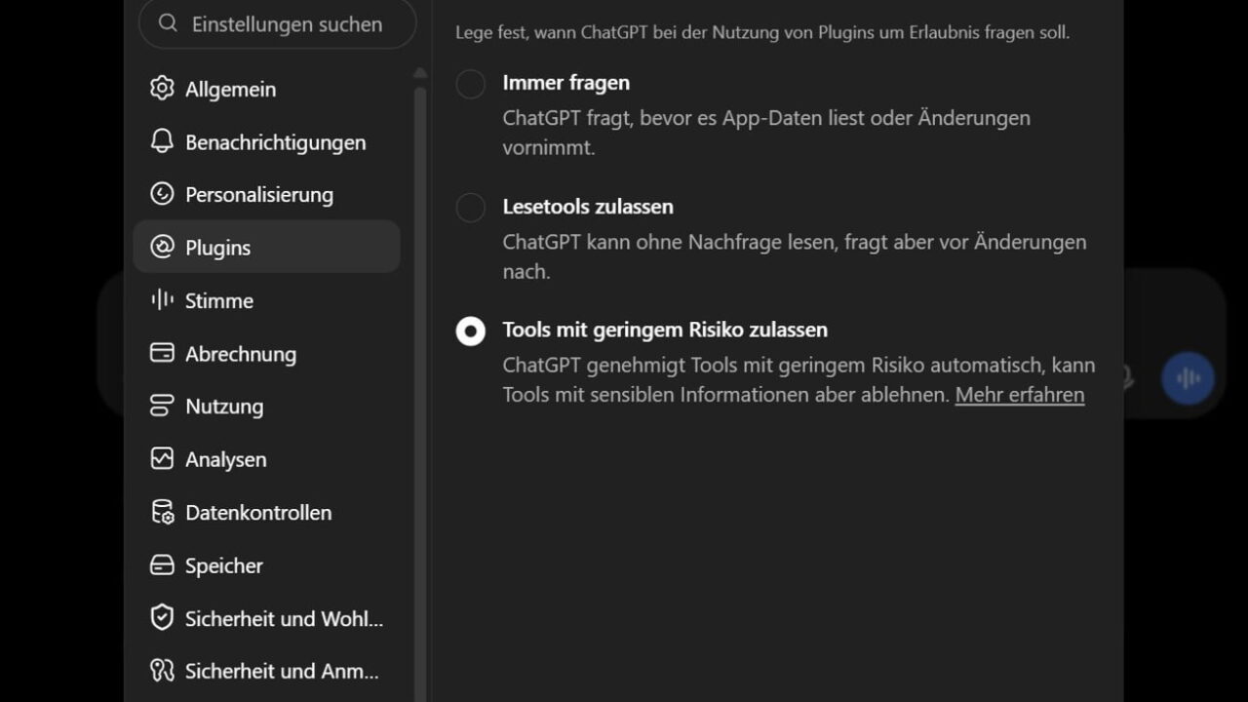Viewport: 1248px width, 702px height.
Task: Focus the 'Einstellungen suchen' search field
Action: (278, 24)
